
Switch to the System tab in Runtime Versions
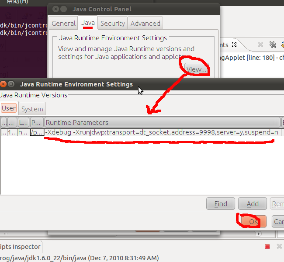(x=32, y=109)
